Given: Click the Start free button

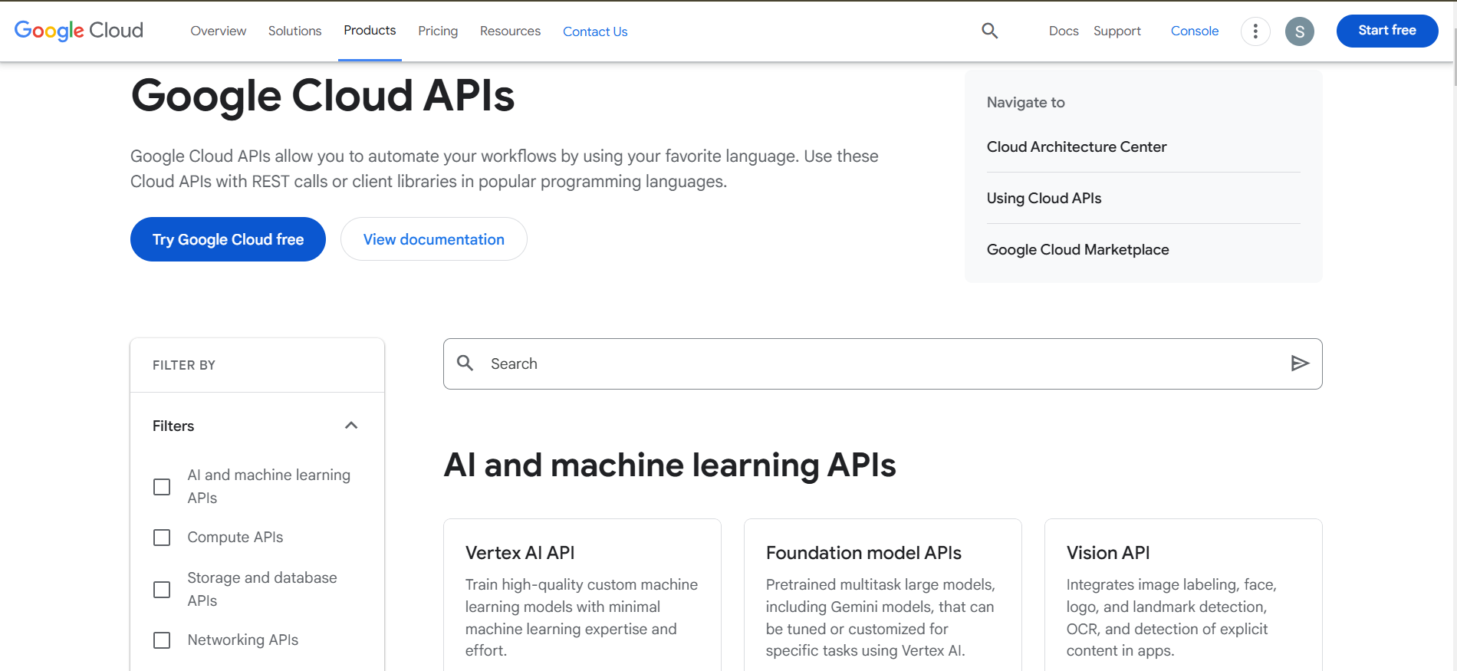Looking at the screenshot, I should pyautogui.click(x=1387, y=31).
